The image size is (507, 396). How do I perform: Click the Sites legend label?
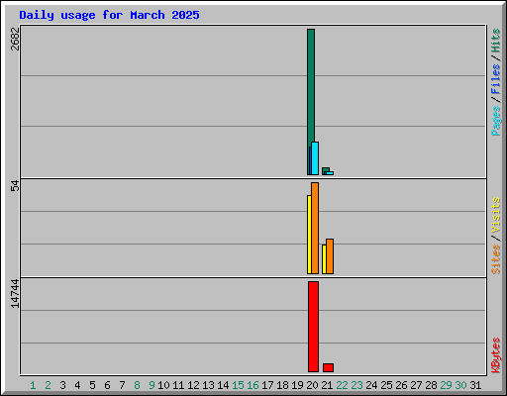pyautogui.click(x=495, y=259)
